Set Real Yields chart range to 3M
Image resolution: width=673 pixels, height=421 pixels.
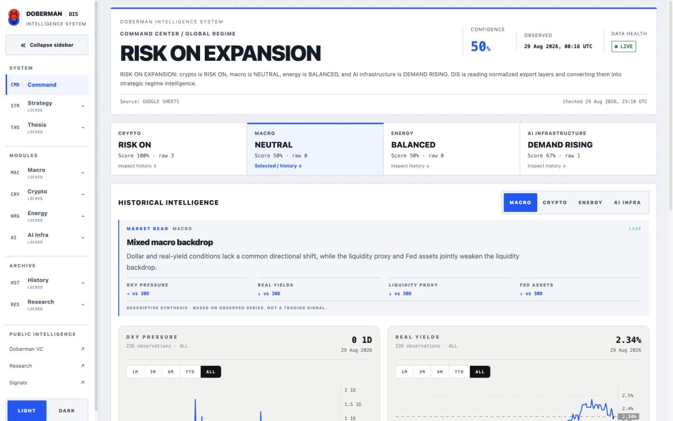(x=422, y=372)
